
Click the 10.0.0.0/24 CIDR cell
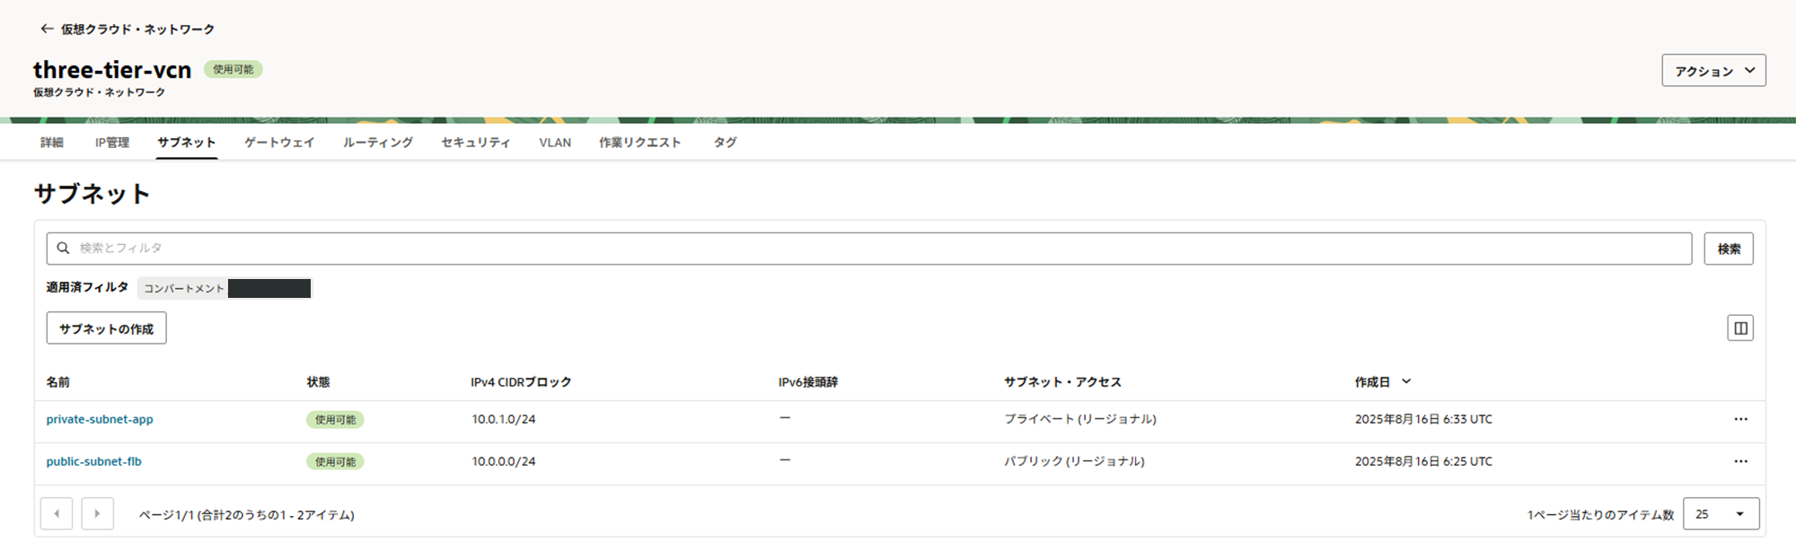504,462
